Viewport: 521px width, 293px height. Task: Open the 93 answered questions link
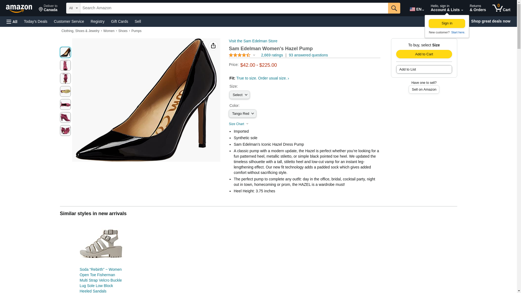tap(308, 55)
